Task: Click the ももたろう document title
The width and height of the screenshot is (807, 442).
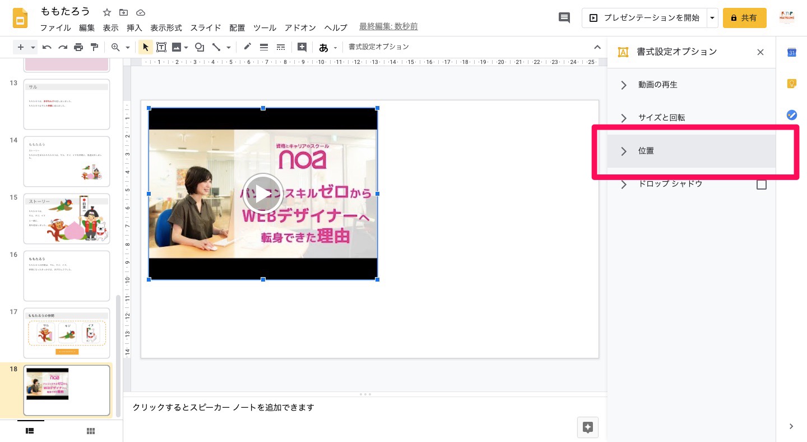Action: tap(66, 12)
